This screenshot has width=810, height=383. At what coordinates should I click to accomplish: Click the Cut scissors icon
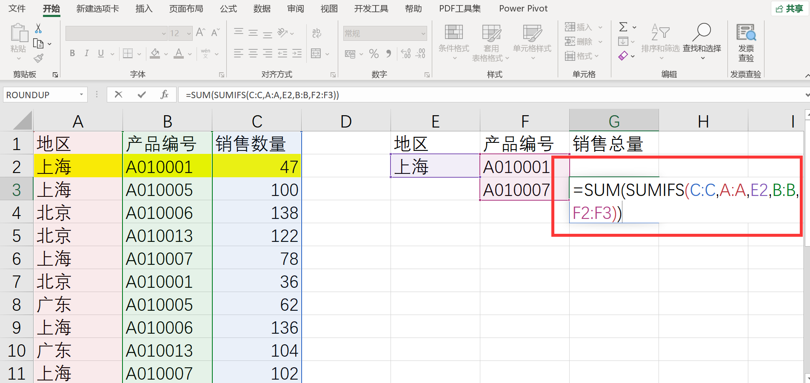[38, 28]
